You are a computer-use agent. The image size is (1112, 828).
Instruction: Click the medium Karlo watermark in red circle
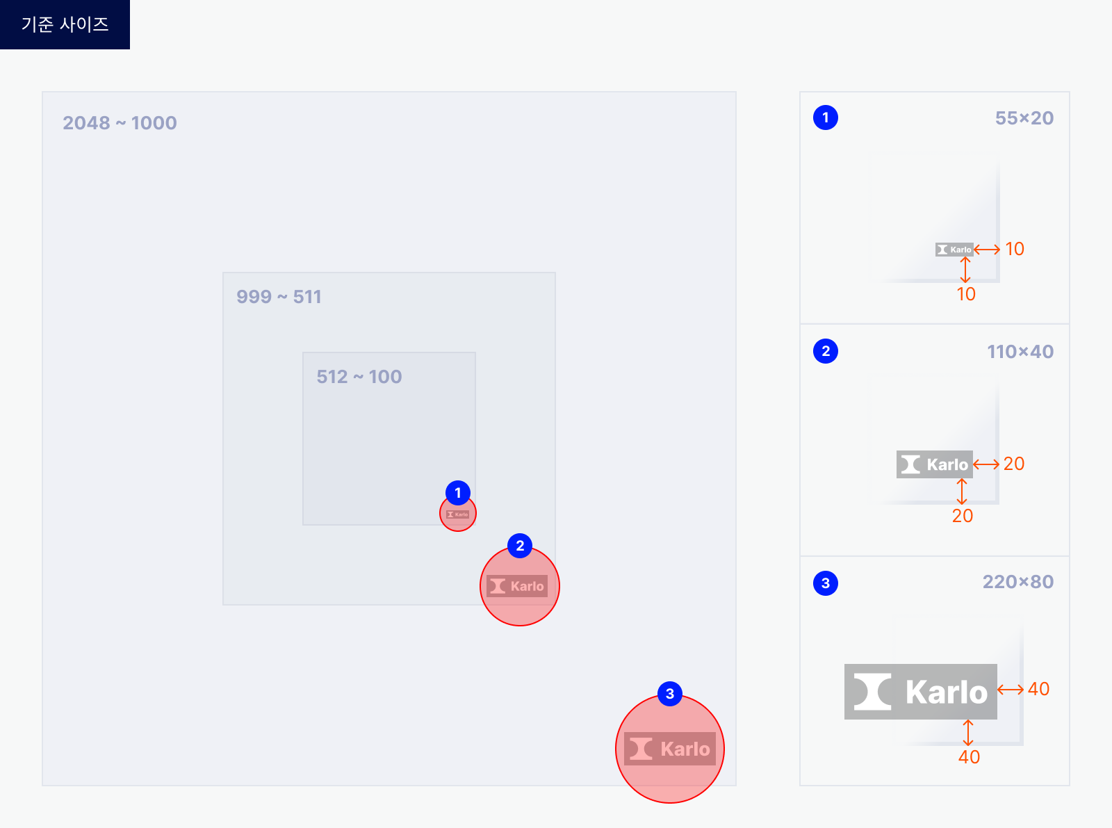[517, 586]
